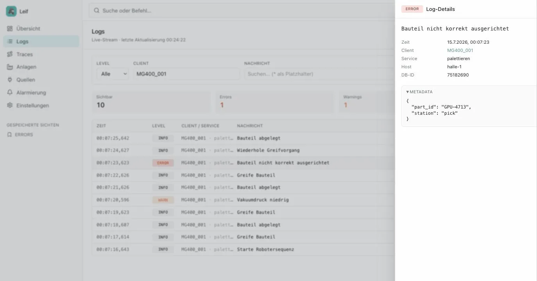This screenshot has height=281, width=537.
Task: Open the Anlagen section
Action: (x=41, y=67)
